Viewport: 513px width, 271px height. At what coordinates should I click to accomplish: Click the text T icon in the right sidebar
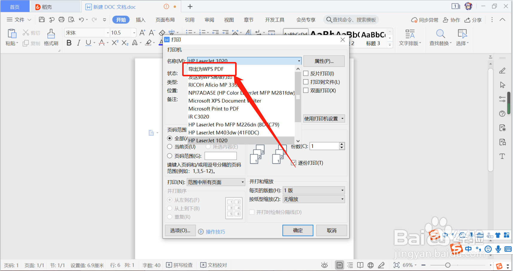pyautogui.click(x=503, y=156)
